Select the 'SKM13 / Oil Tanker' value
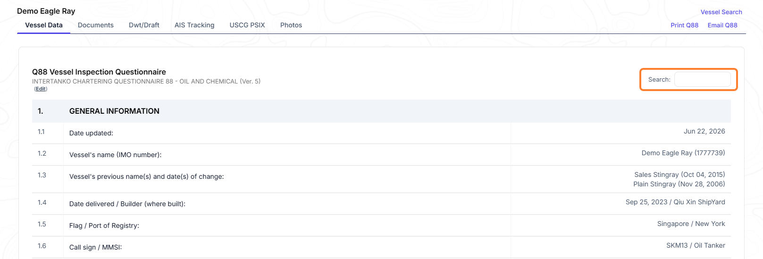 click(x=696, y=245)
